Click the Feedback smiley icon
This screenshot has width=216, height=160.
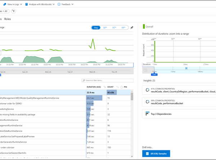(x=59, y=4)
